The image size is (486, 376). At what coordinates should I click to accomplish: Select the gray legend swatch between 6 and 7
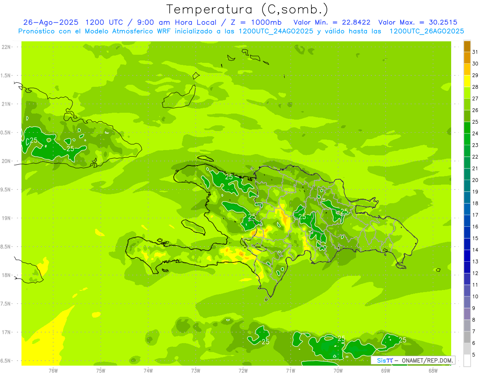coord(467,337)
